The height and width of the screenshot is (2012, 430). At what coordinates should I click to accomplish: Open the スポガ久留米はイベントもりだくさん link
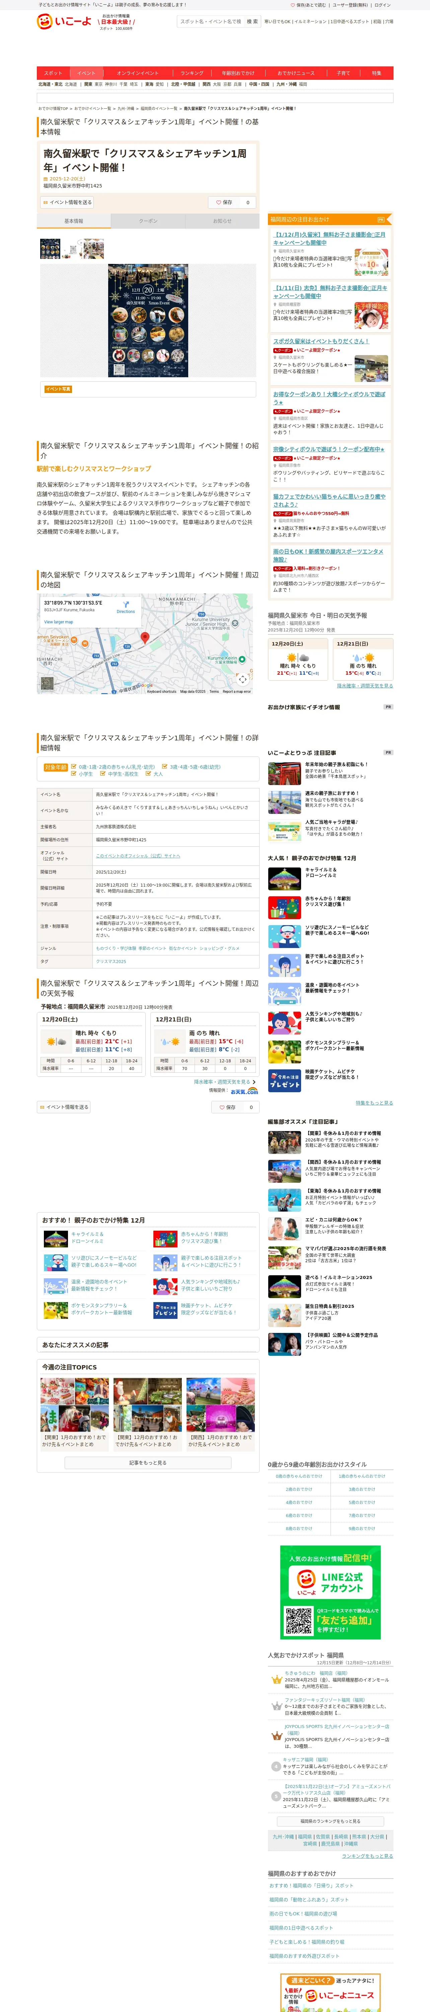[321, 341]
